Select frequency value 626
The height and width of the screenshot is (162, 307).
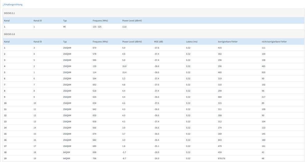pyautogui.click(x=95, y=97)
